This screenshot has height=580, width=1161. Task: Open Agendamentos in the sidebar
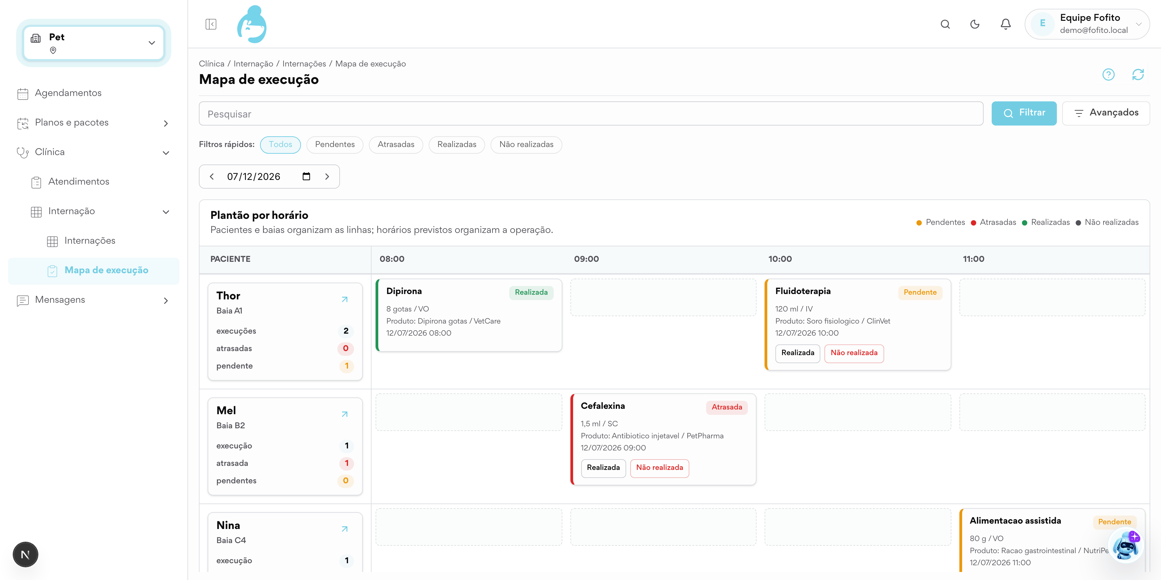94,93
